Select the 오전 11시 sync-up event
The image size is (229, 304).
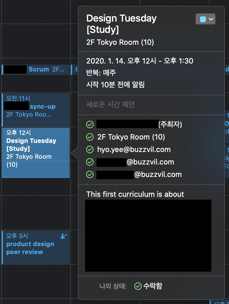click(36, 110)
